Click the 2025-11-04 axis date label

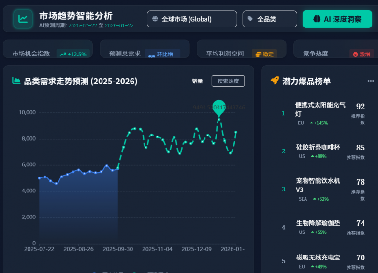point(157,249)
